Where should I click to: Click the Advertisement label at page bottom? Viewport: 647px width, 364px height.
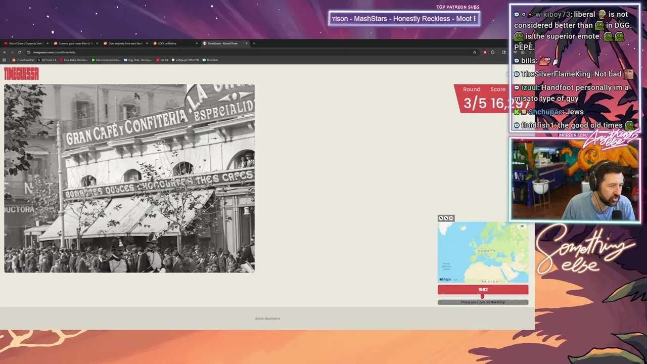click(x=267, y=318)
